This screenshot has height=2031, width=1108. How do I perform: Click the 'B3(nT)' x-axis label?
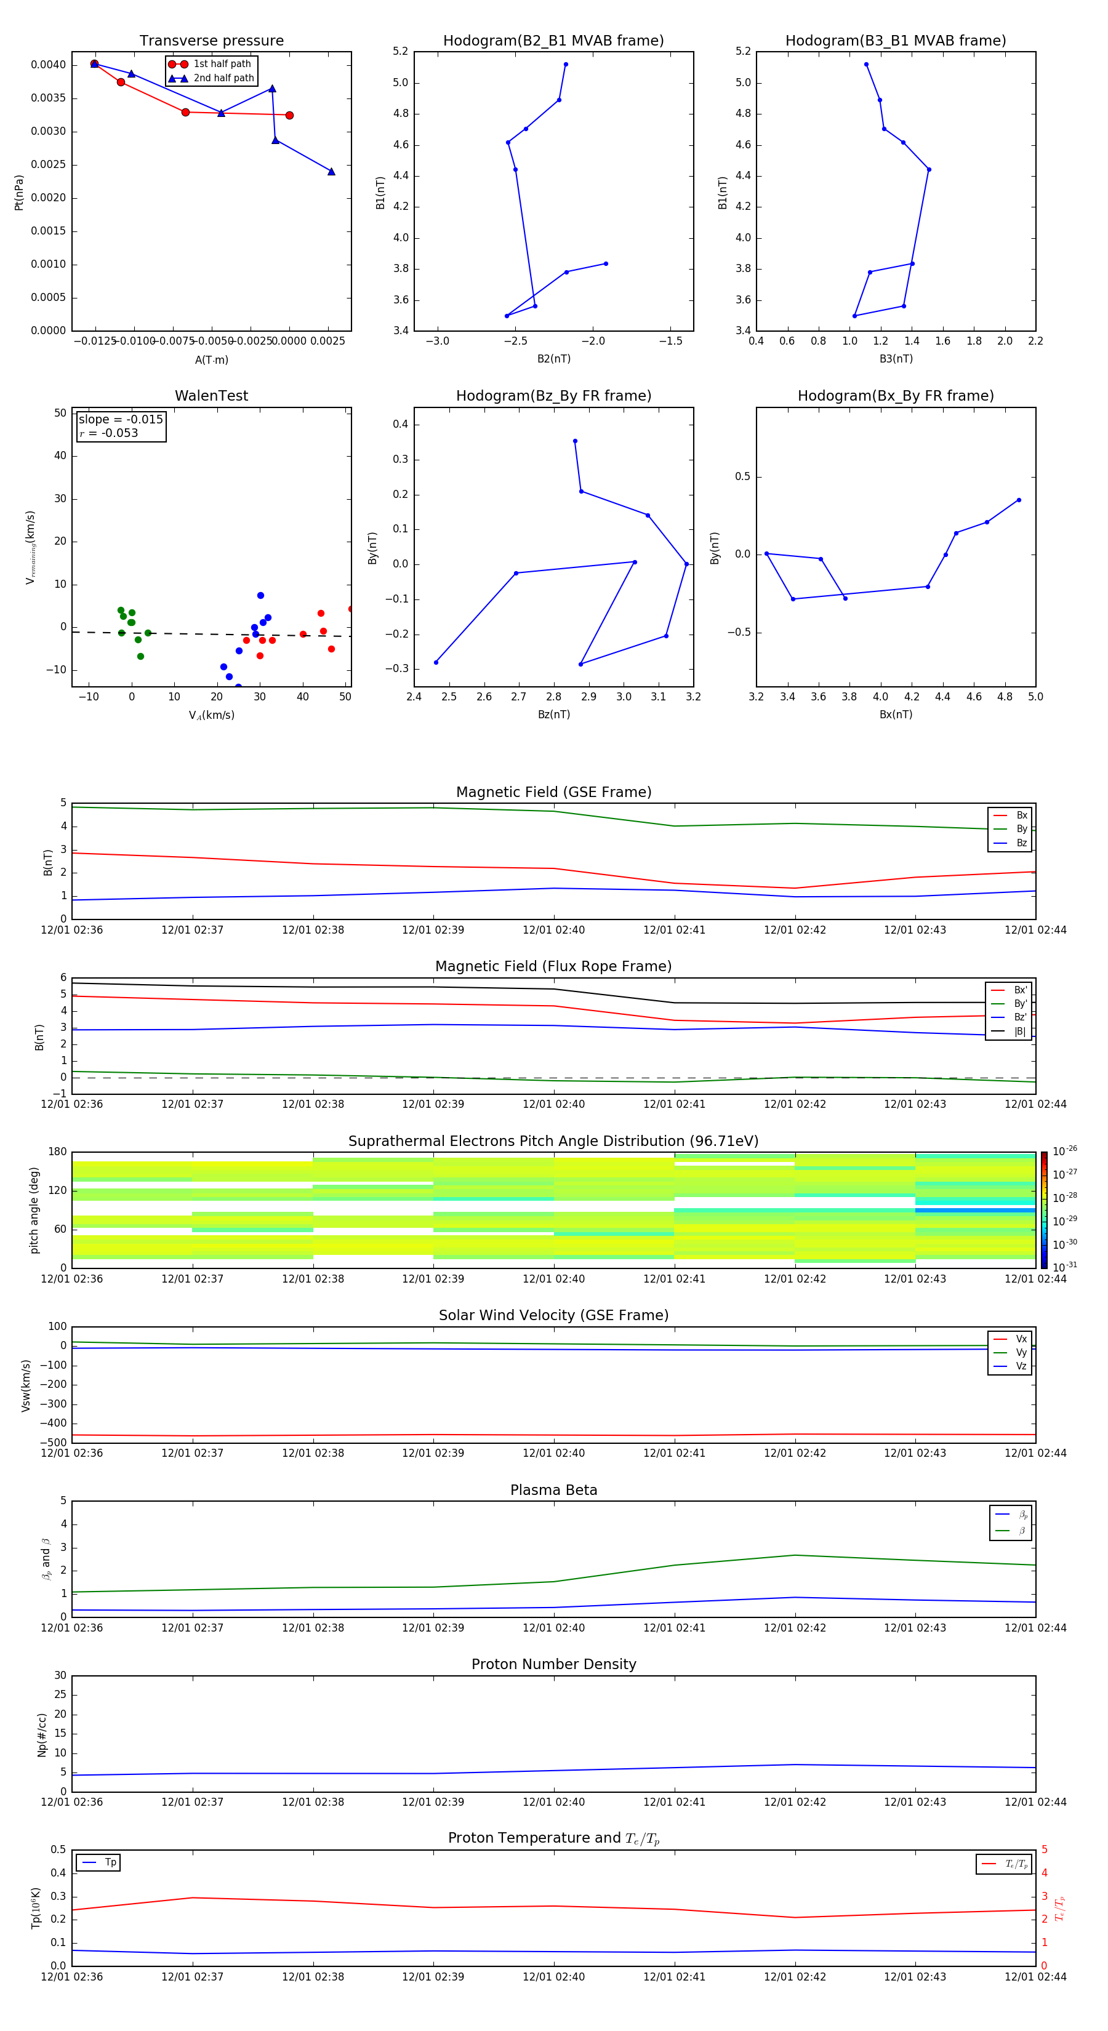point(896,359)
